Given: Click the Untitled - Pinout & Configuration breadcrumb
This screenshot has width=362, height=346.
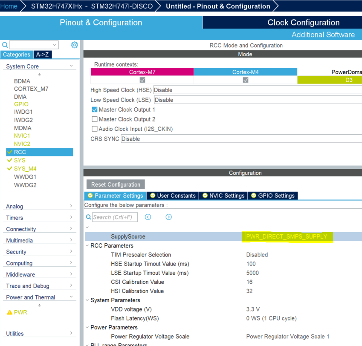Looking at the screenshot, I should tap(218, 6).
